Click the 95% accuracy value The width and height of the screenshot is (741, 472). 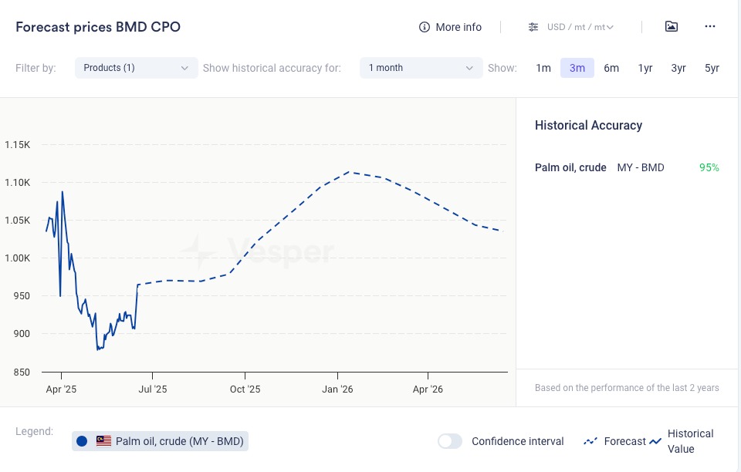pos(709,167)
